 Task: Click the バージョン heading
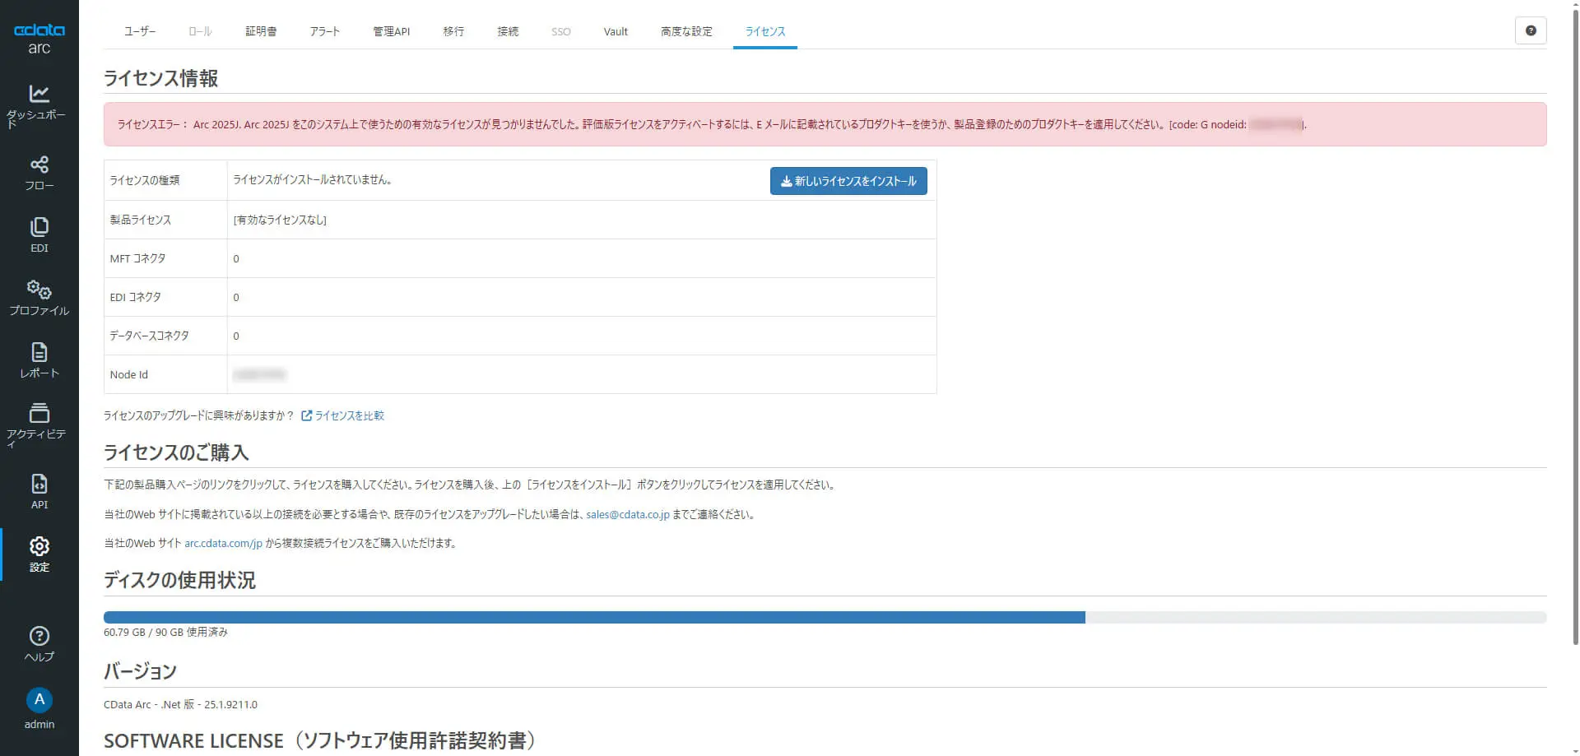[140, 671]
